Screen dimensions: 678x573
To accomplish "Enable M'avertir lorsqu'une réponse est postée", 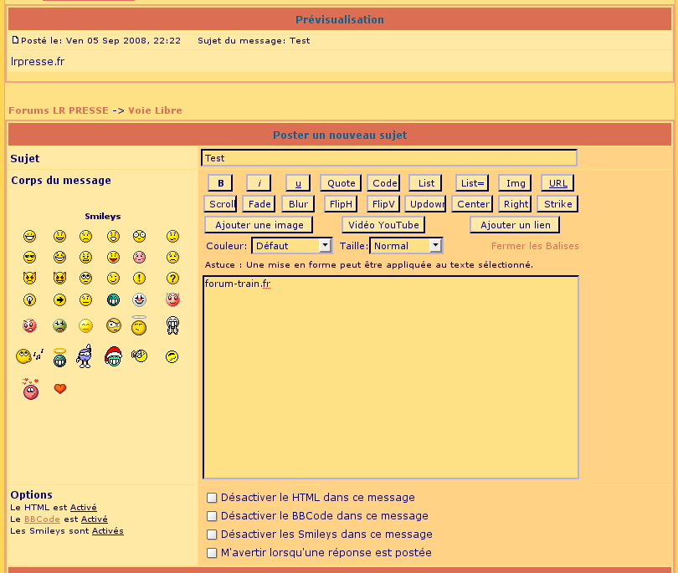I will click(212, 553).
